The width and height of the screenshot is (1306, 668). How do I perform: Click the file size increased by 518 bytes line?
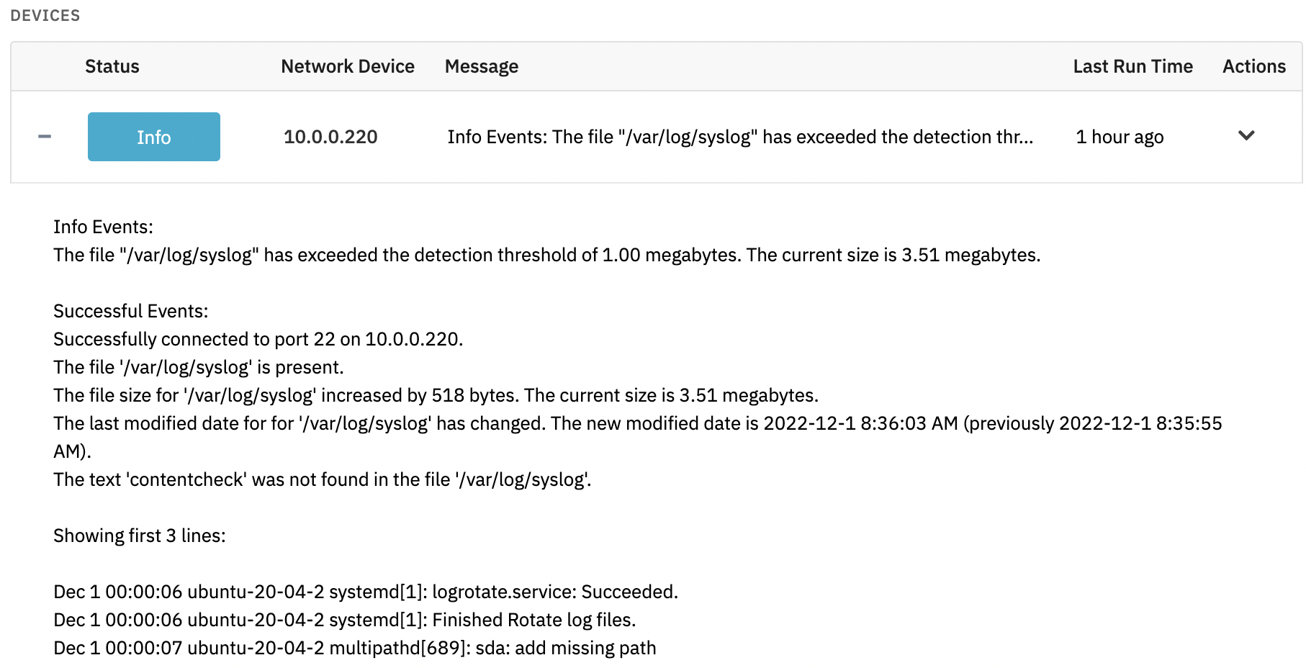pyautogui.click(x=436, y=395)
